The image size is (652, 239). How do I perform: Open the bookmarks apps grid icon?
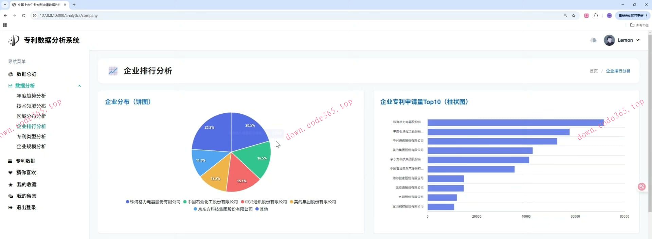(x=5, y=25)
